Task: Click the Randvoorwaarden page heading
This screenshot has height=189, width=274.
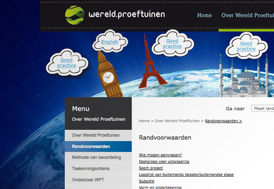Action: coord(165,137)
